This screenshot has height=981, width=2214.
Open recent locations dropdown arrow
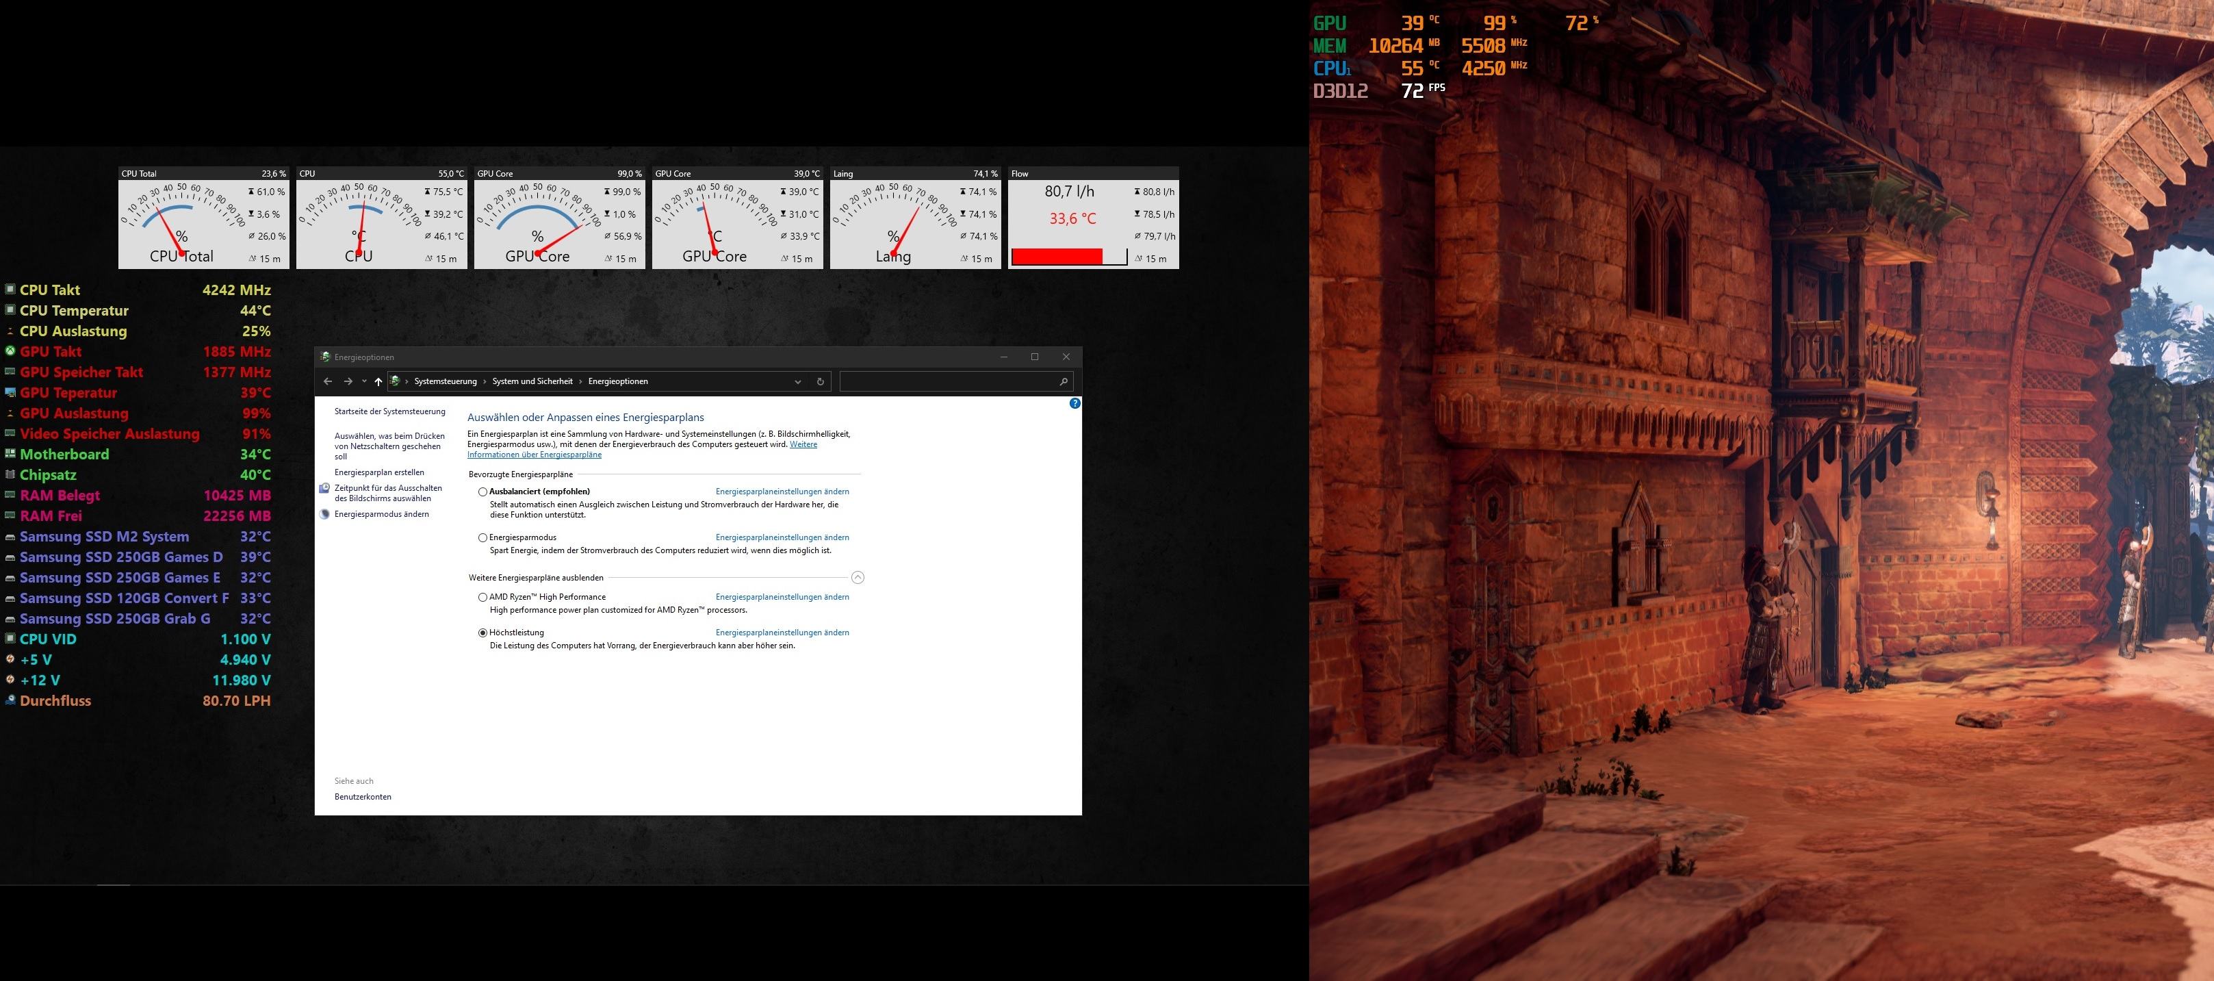(x=364, y=382)
